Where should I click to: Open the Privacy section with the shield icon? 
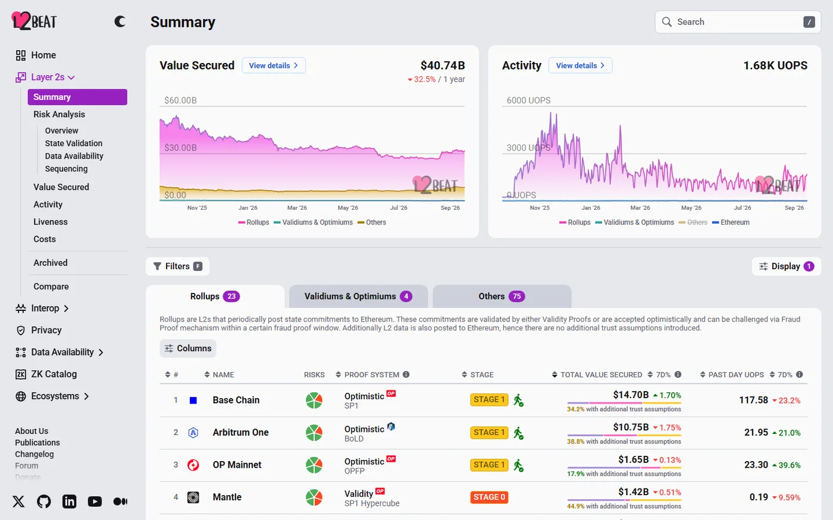39,330
